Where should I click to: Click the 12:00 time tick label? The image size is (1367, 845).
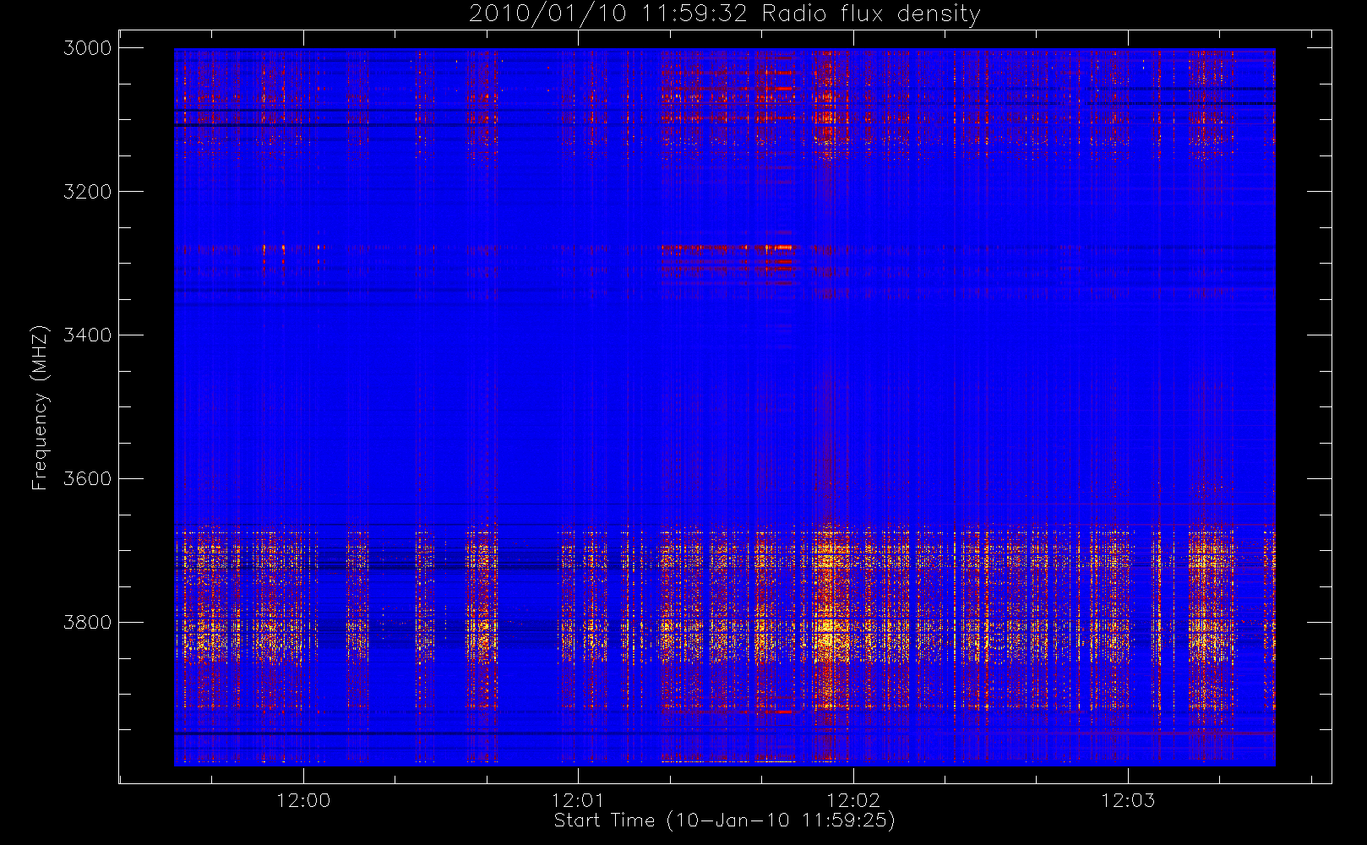[x=303, y=800]
